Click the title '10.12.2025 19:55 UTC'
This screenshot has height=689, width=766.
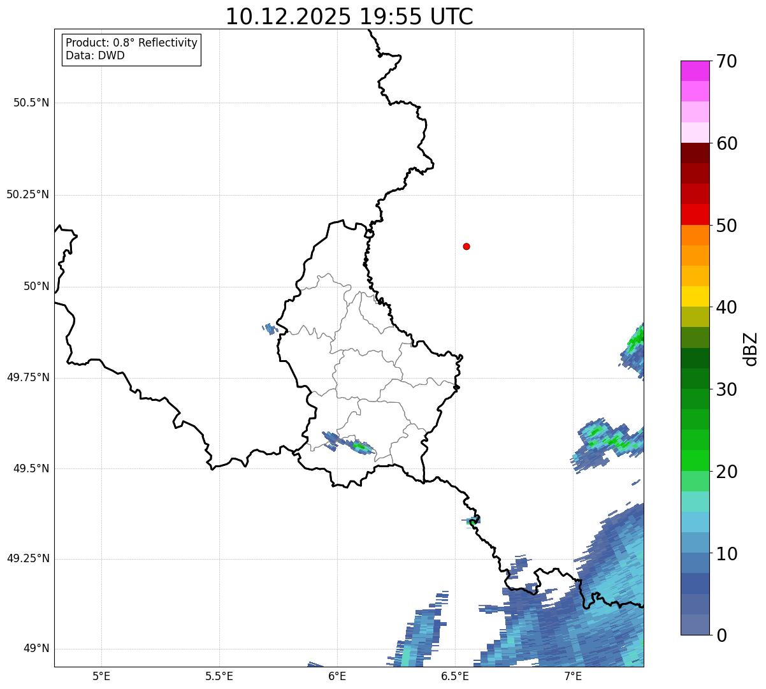(349, 16)
